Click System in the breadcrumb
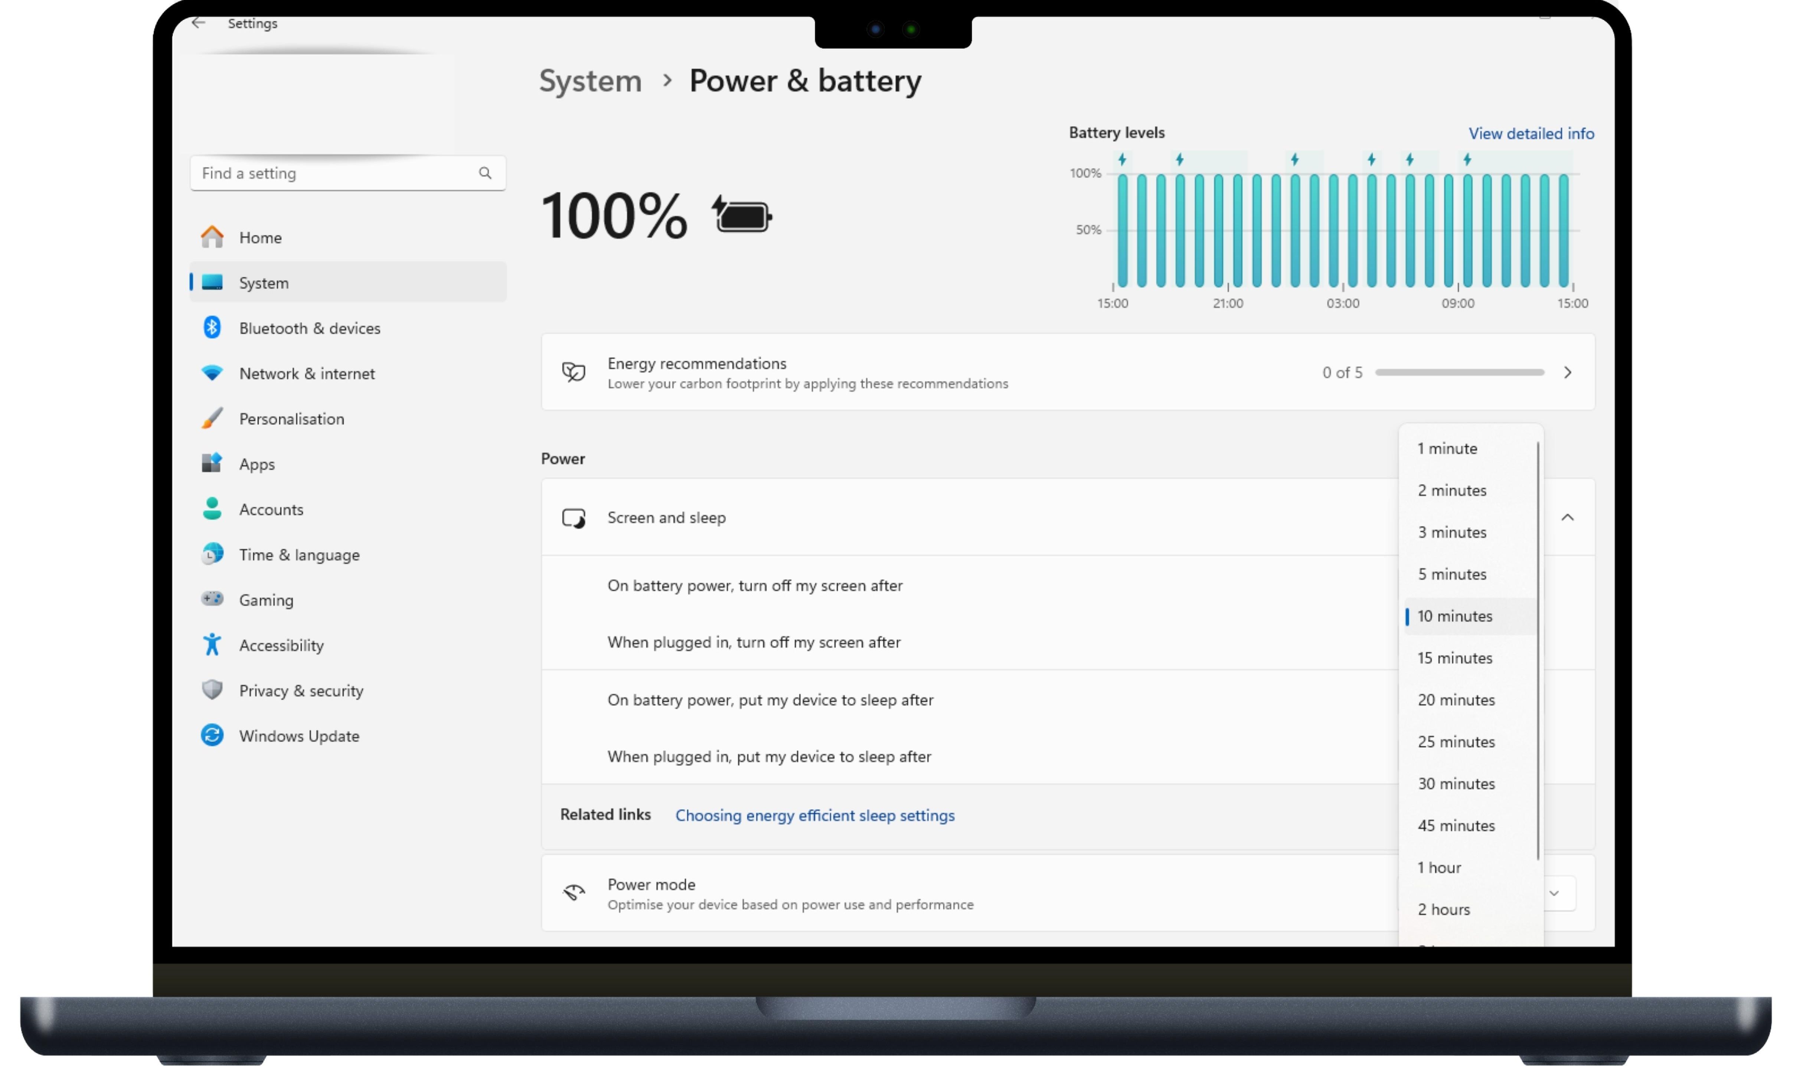Viewport: 1793px width, 1066px height. pos(590,81)
